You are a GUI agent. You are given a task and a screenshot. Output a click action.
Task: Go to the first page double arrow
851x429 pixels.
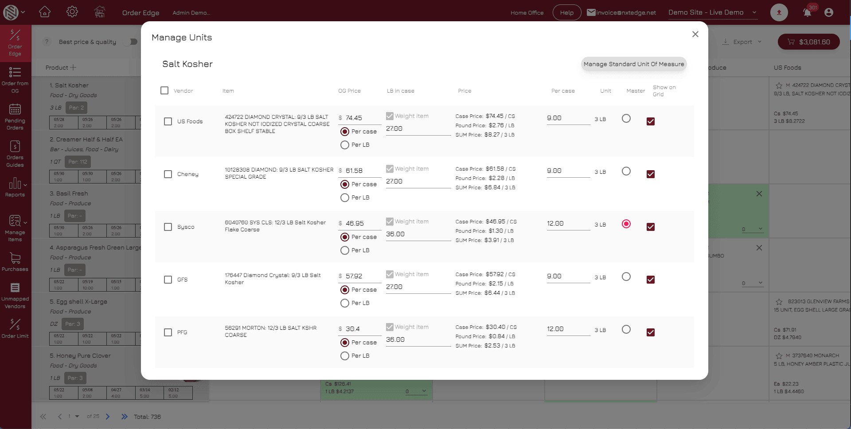[43, 417]
